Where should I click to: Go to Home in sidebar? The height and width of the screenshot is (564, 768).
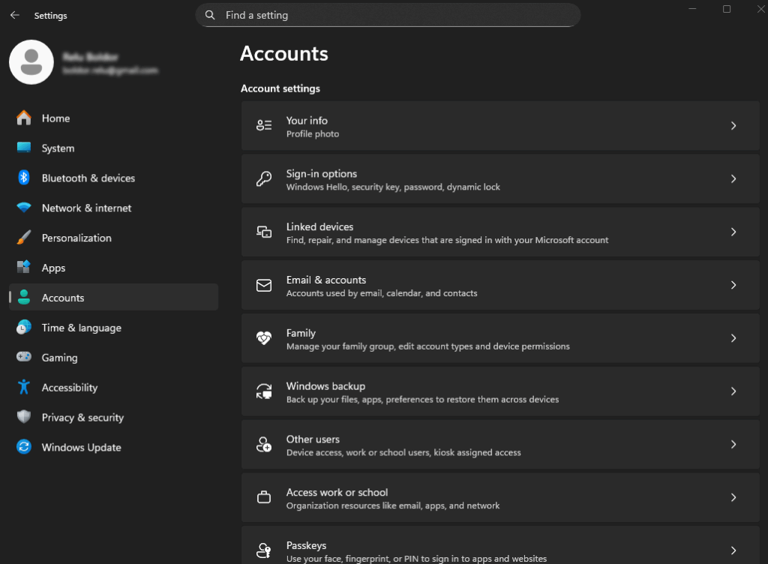55,118
